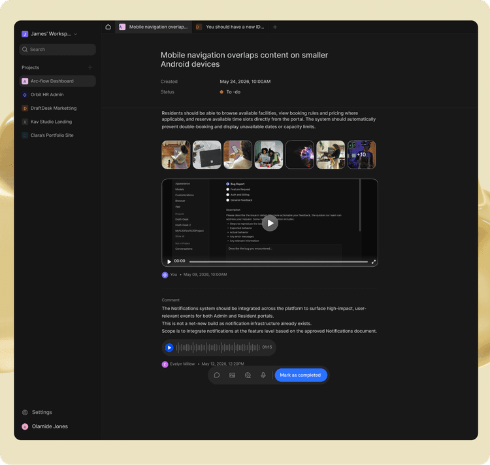490x465 pixels.
Task: Click the James' Workspace avatar icon
Action: click(x=25, y=34)
